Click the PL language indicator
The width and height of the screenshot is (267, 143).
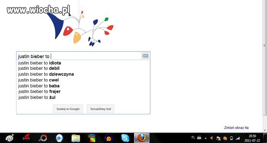tap(193, 137)
